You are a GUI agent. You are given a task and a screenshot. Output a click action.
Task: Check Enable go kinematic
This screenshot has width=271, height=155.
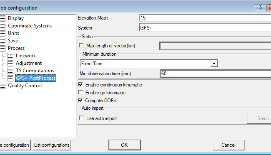(x=81, y=93)
